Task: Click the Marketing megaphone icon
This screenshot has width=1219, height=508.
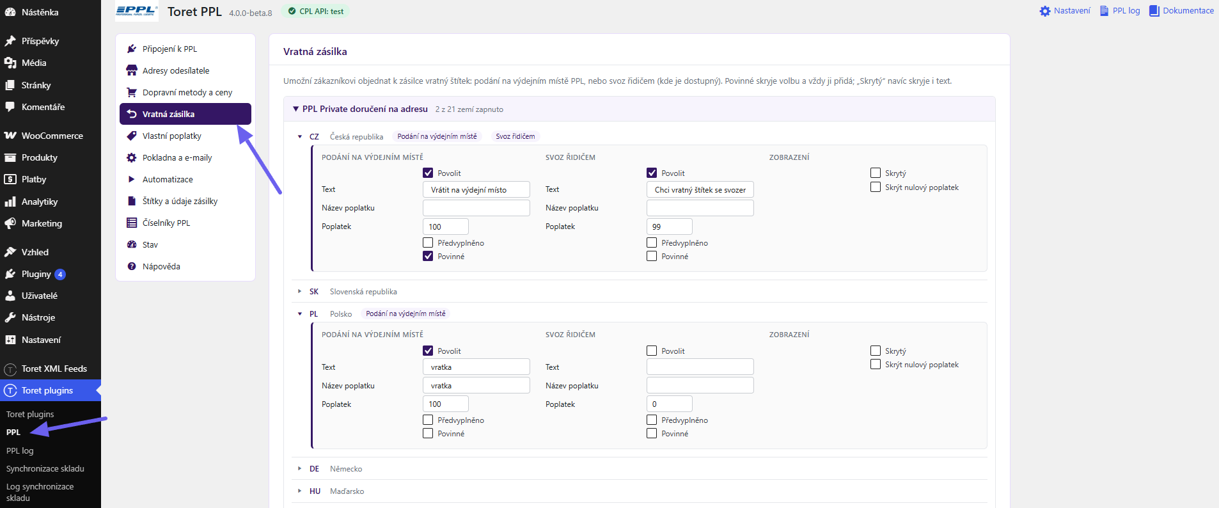Action: pos(10,223)
